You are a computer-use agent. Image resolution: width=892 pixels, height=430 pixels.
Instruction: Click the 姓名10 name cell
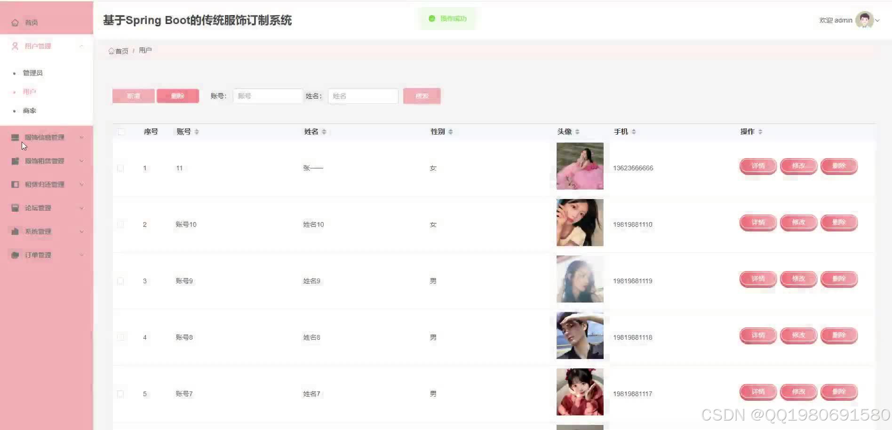tap(313, 224)
